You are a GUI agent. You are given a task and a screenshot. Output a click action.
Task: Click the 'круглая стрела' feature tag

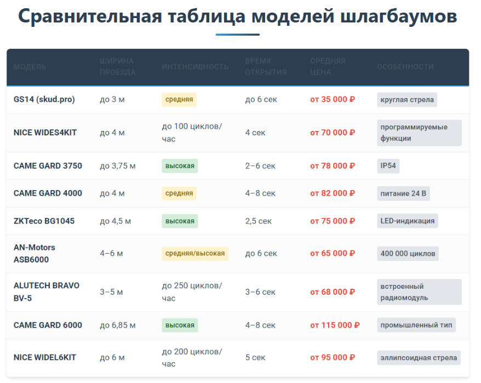coord(407,100)
